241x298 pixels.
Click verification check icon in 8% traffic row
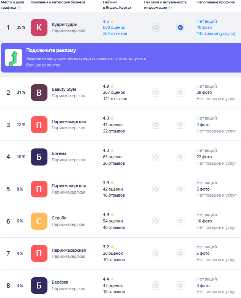[x=180, y=189]
